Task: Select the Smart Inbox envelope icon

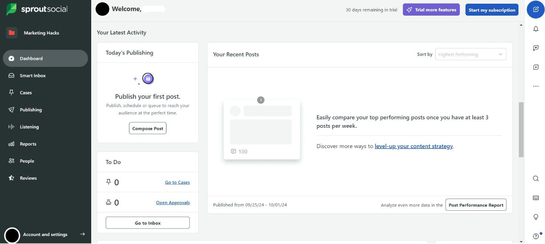Action: coord(11,76)
